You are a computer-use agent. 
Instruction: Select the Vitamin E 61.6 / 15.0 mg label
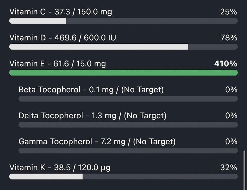58,64
